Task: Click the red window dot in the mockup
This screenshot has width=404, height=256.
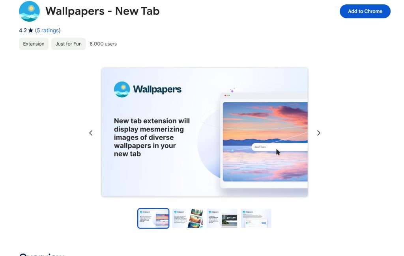Action: tap(225, 95)
